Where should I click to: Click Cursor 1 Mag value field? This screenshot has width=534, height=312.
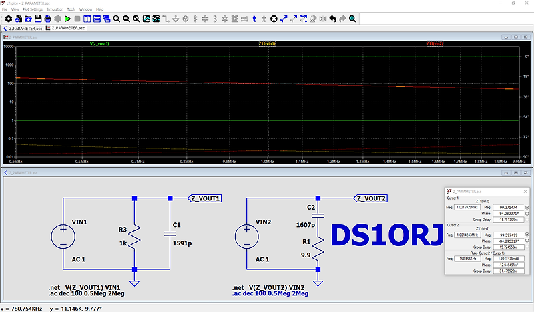[509, 207]
